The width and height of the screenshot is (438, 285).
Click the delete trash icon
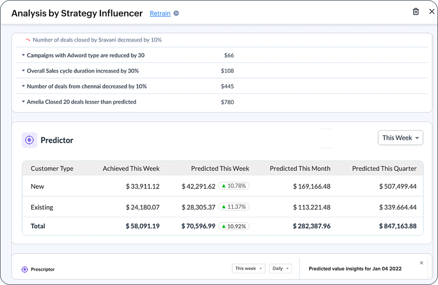pos(416,12)
